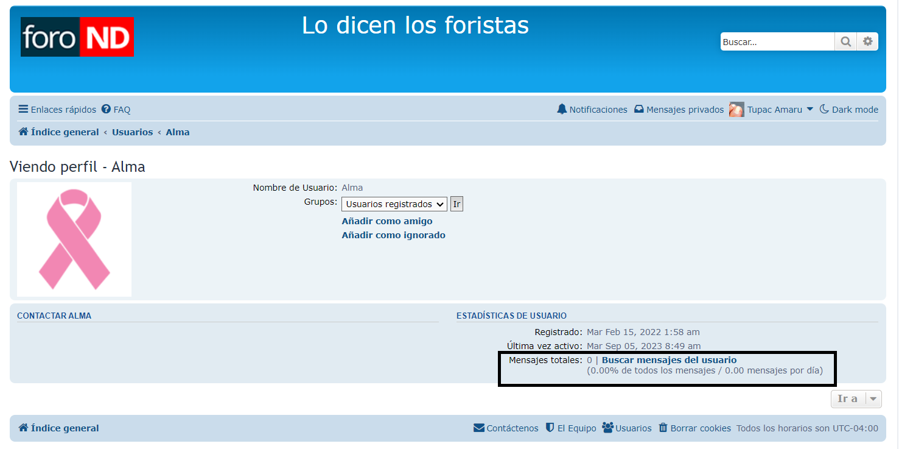Click Alma's pink ribbon avatar
Screen dimensions: 899x449
[x=74, y=239]
